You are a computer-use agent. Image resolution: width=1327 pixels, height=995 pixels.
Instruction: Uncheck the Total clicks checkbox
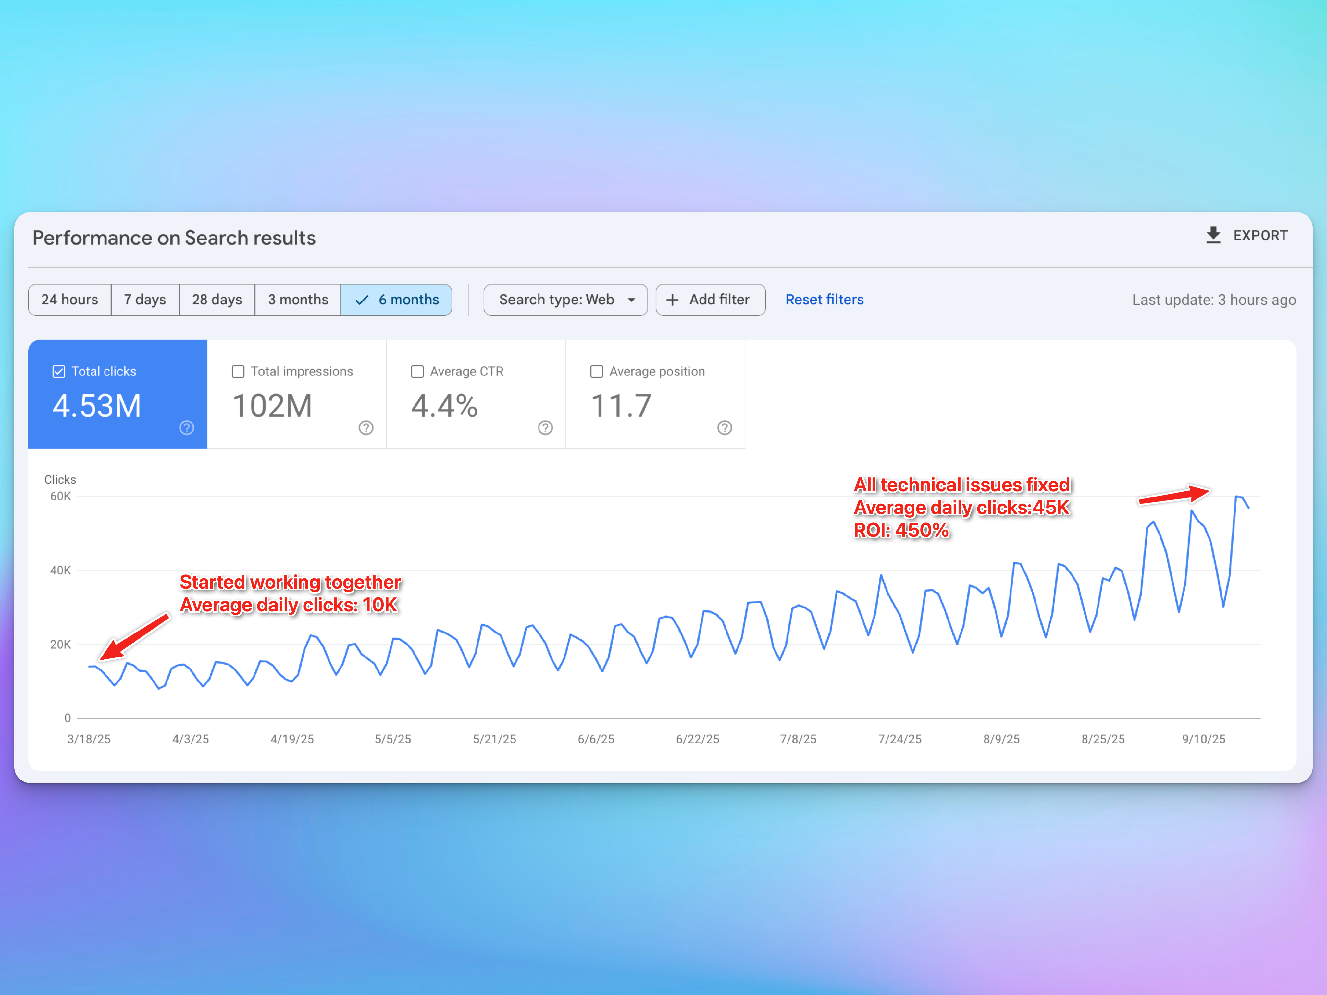click(x=59, y=372)
